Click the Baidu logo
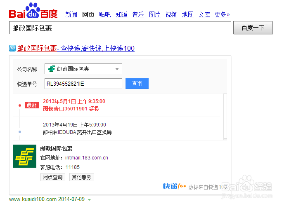The width and height of the screenshot is (289, 206). (x=33, y=10)
